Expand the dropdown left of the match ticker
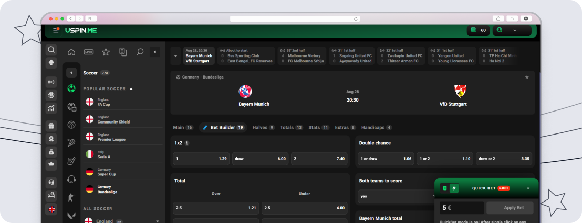The image size is (582, 223). tap(175, 56)
